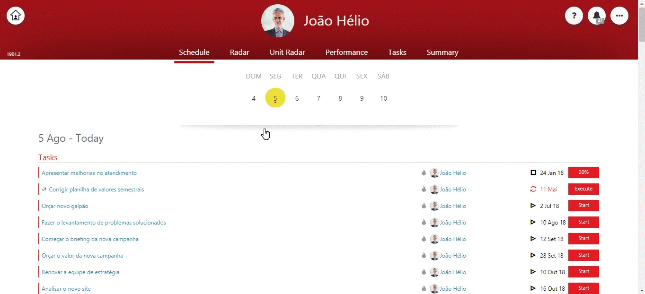The width and height of the screenshot is (645, 294).
Task: Switch to the Radar tab
Action: tap(239, 52)
